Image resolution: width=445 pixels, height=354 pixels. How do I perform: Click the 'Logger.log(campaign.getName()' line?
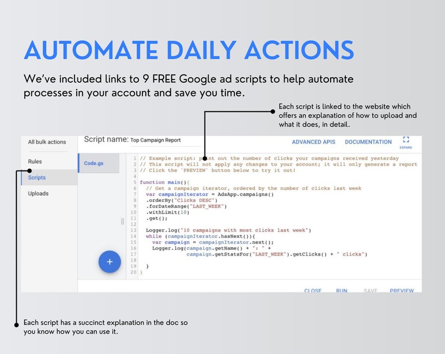pos(211,248)
